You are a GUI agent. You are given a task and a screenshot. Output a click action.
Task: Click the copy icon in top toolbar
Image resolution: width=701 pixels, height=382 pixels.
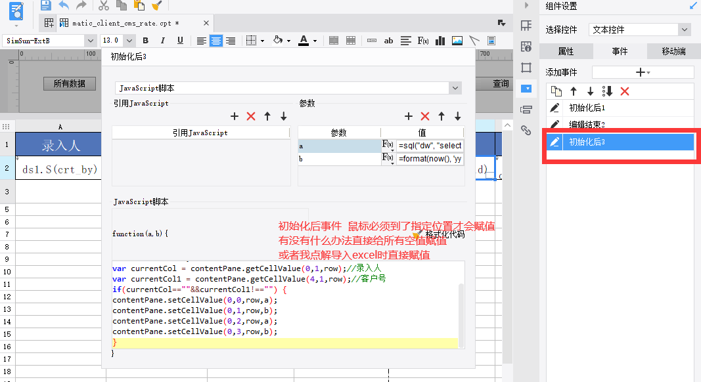coord(121,5)
